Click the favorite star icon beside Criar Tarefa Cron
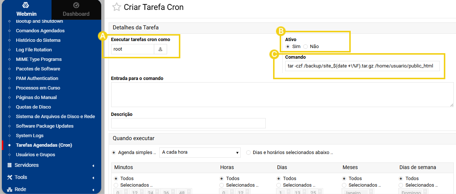This screenshot has height=194, width=456. pyautogui.click(x=116, y=7)
